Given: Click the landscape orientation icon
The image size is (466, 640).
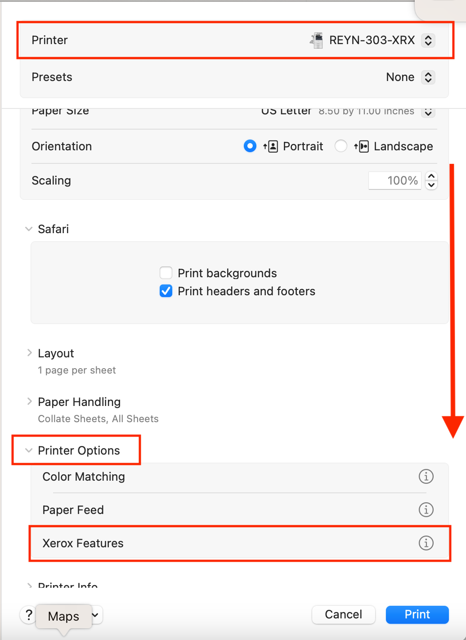Looking at the screenshot, I should tap(362, 146).
